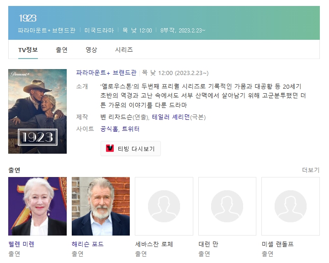Open the 영상 tab

[x=91, y=50]
